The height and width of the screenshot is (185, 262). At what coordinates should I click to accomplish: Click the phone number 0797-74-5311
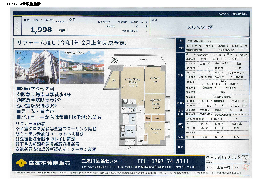coord(163,161)
